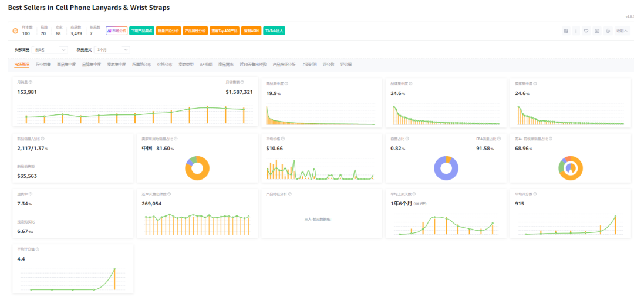Click the orange 批量评论分析 button
This screenshot has width=634, height=297.
(x=168, y=31)
